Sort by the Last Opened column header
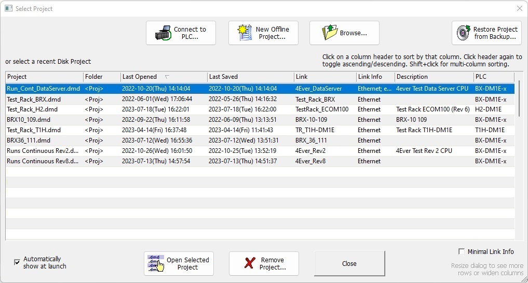The image size is (528, 283). point(139,77)
